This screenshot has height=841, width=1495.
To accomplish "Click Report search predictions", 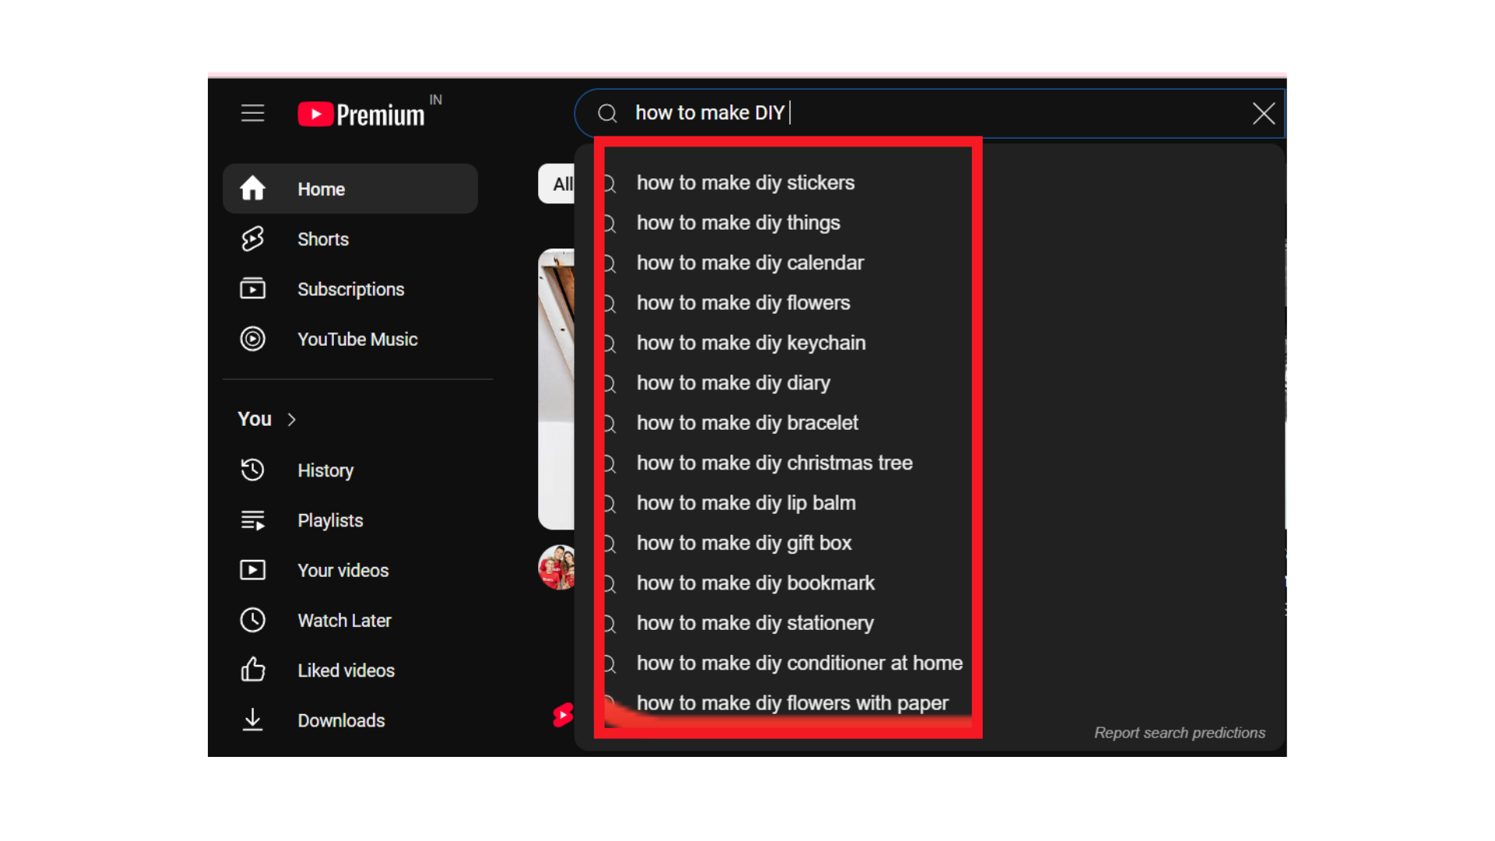I will click(x=1180, y=732).
